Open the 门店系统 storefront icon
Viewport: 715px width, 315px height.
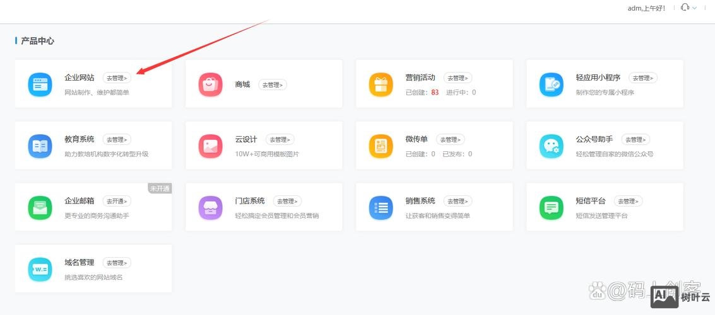(x=211, y=208)
